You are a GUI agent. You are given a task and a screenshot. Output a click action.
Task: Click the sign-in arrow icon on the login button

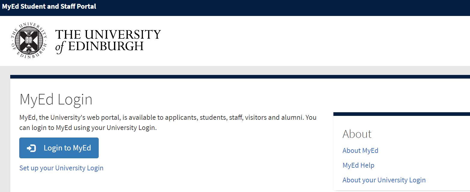(x=31, y=148)
